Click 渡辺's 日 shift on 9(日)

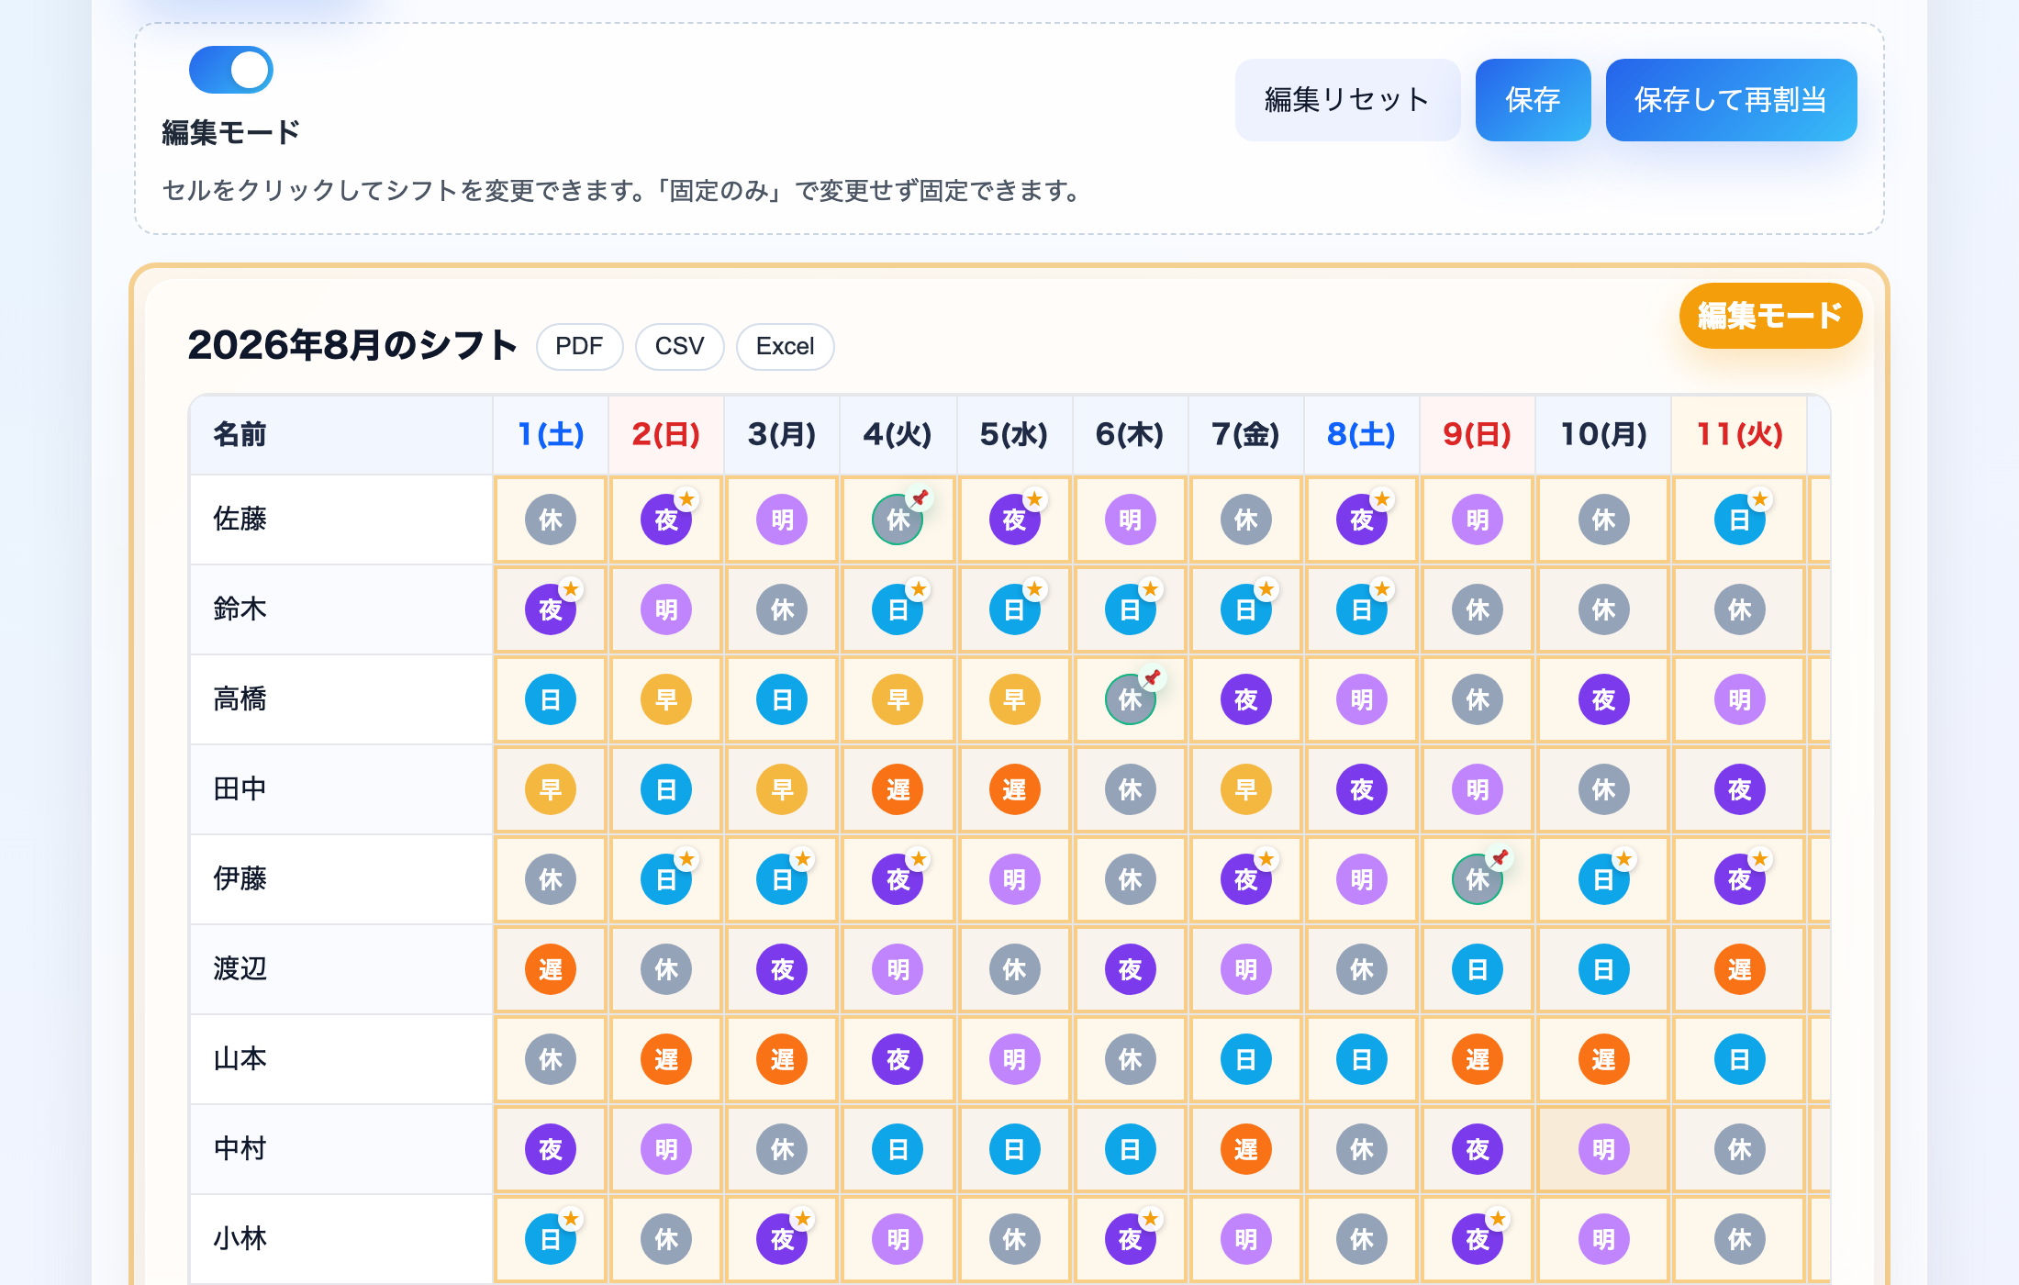pyautogui.click(x=1478, y=969)
